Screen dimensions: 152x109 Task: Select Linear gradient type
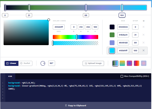pyautogui.click(x=11, y=63)
